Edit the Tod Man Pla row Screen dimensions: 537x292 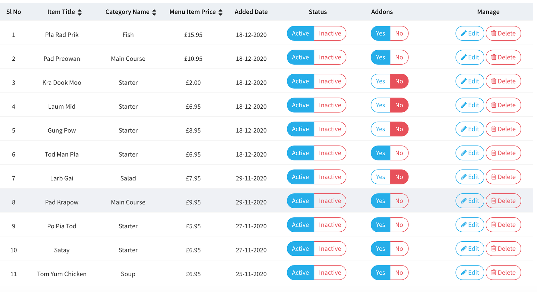tap(470, 153)
